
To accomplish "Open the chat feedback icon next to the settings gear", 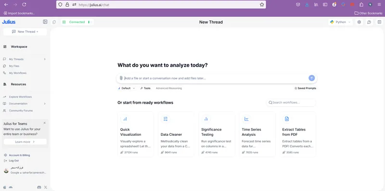I will [x=369, y=22].
